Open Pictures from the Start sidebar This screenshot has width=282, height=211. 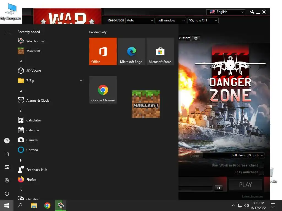[7, 167]
